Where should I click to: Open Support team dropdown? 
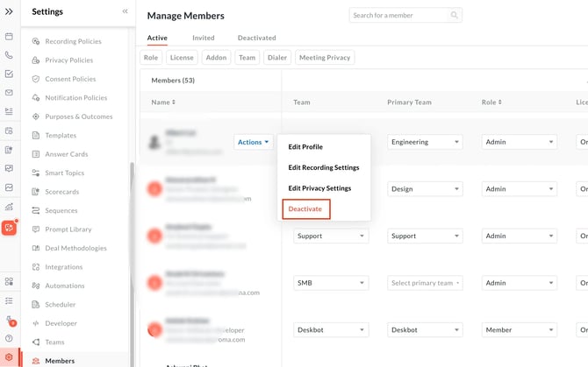click(331, 236)
